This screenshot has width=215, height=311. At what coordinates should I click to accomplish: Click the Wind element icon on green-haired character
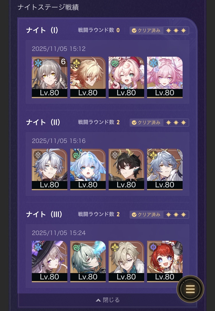76,247
